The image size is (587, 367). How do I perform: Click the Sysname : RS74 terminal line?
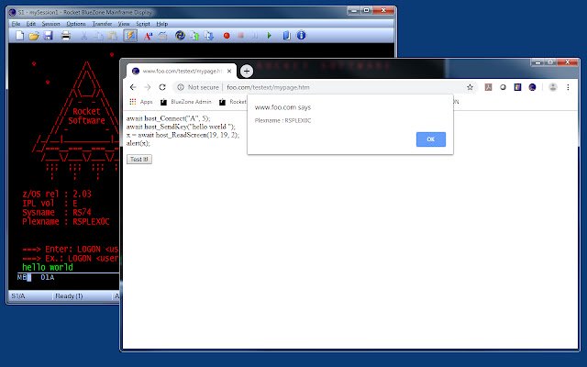[57, 212]
